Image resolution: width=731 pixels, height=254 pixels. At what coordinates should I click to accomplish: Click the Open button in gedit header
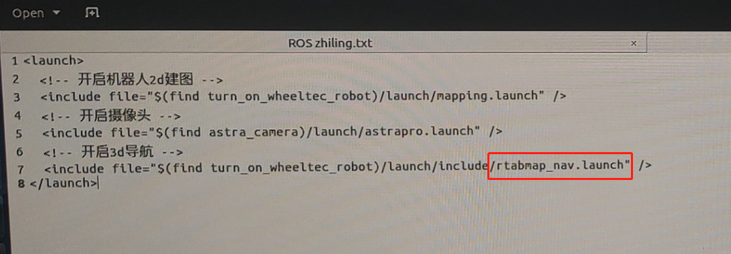[x=28, y=12]
